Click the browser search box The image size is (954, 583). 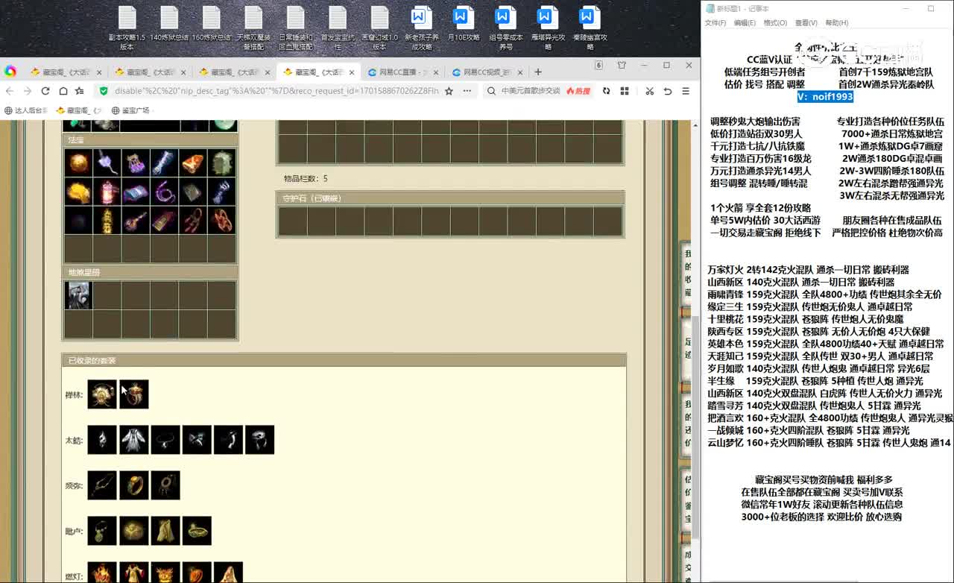coord(529,91)
